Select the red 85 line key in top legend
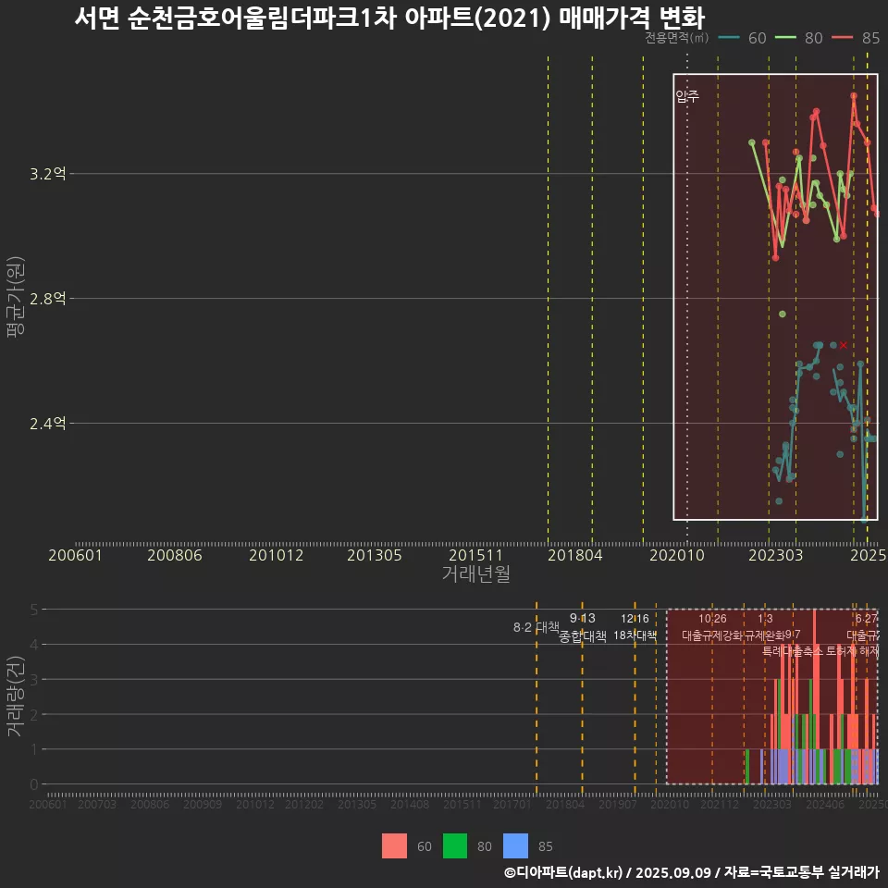The width and height of the screenshot is (888, 888). click(x=842, y=38)
